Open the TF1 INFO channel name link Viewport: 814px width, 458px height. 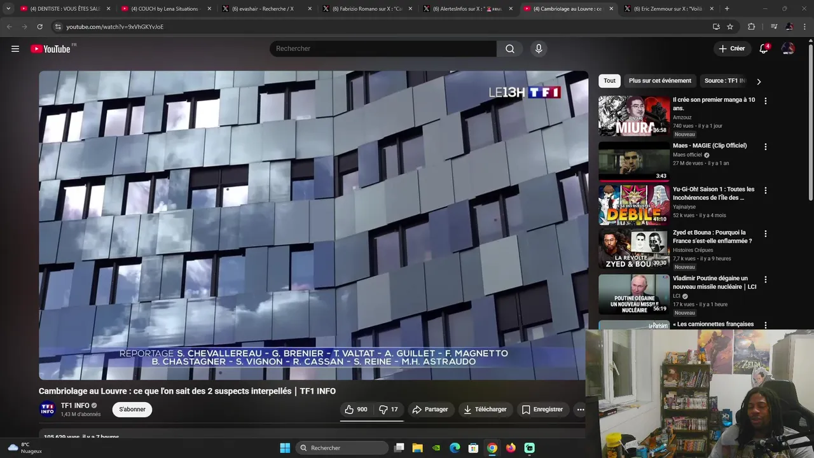click(74, 406)
